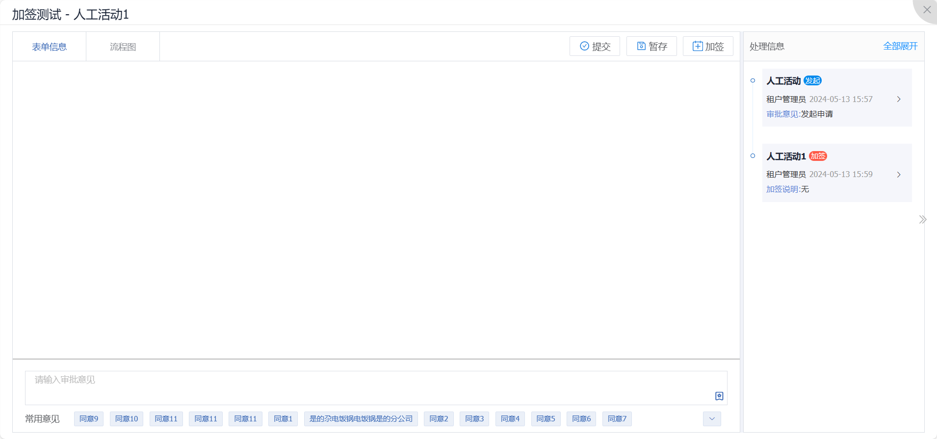The image size is (937, 439).
Task: Pick the long 是的尕电饭锅 opinion tag
Action: click(361, 419)
